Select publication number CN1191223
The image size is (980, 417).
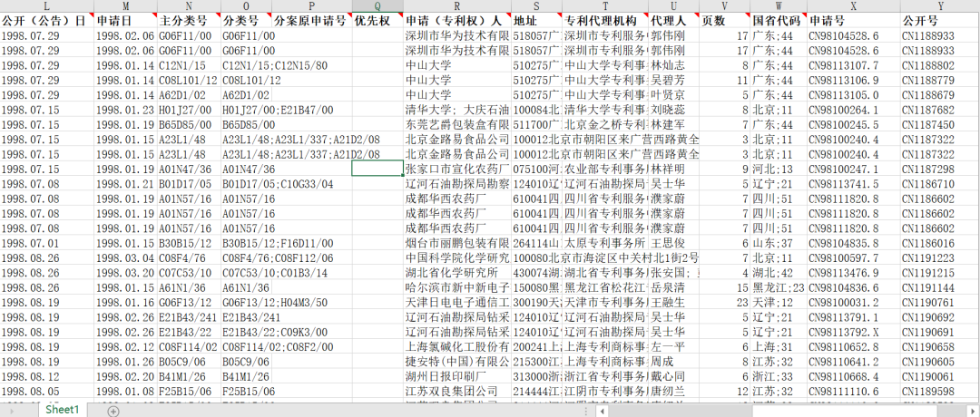pos(940,257)
